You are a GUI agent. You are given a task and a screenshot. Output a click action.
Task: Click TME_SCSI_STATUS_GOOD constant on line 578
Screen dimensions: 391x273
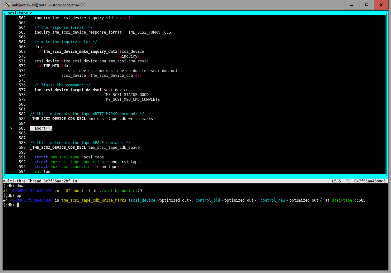(126, 95)
